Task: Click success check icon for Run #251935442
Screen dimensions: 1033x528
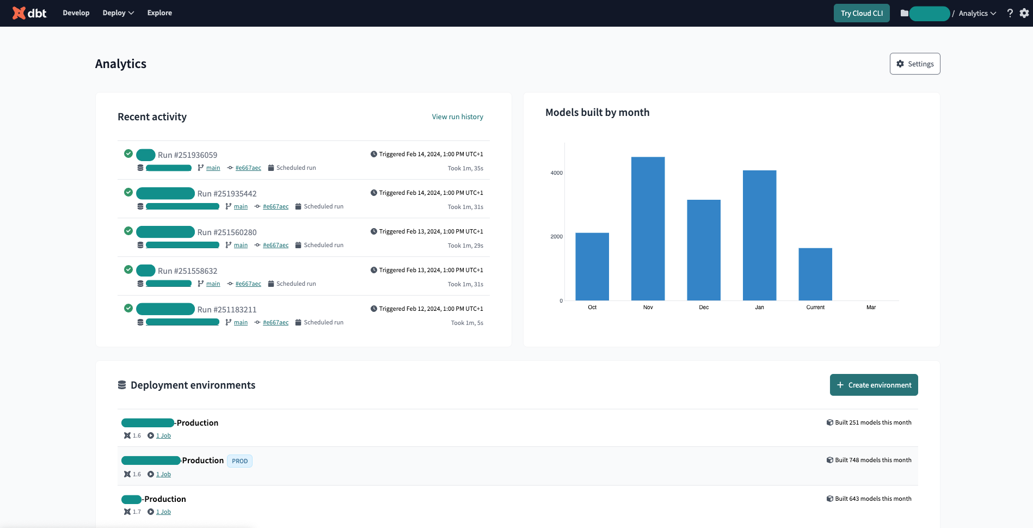Action: [128, 192]
